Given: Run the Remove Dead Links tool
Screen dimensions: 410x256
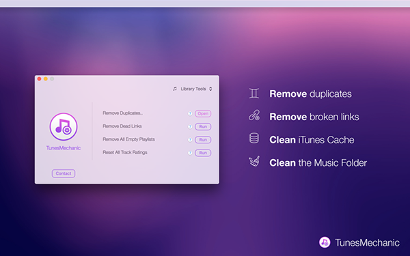Looking at the screenshot, I should (203, 127).
